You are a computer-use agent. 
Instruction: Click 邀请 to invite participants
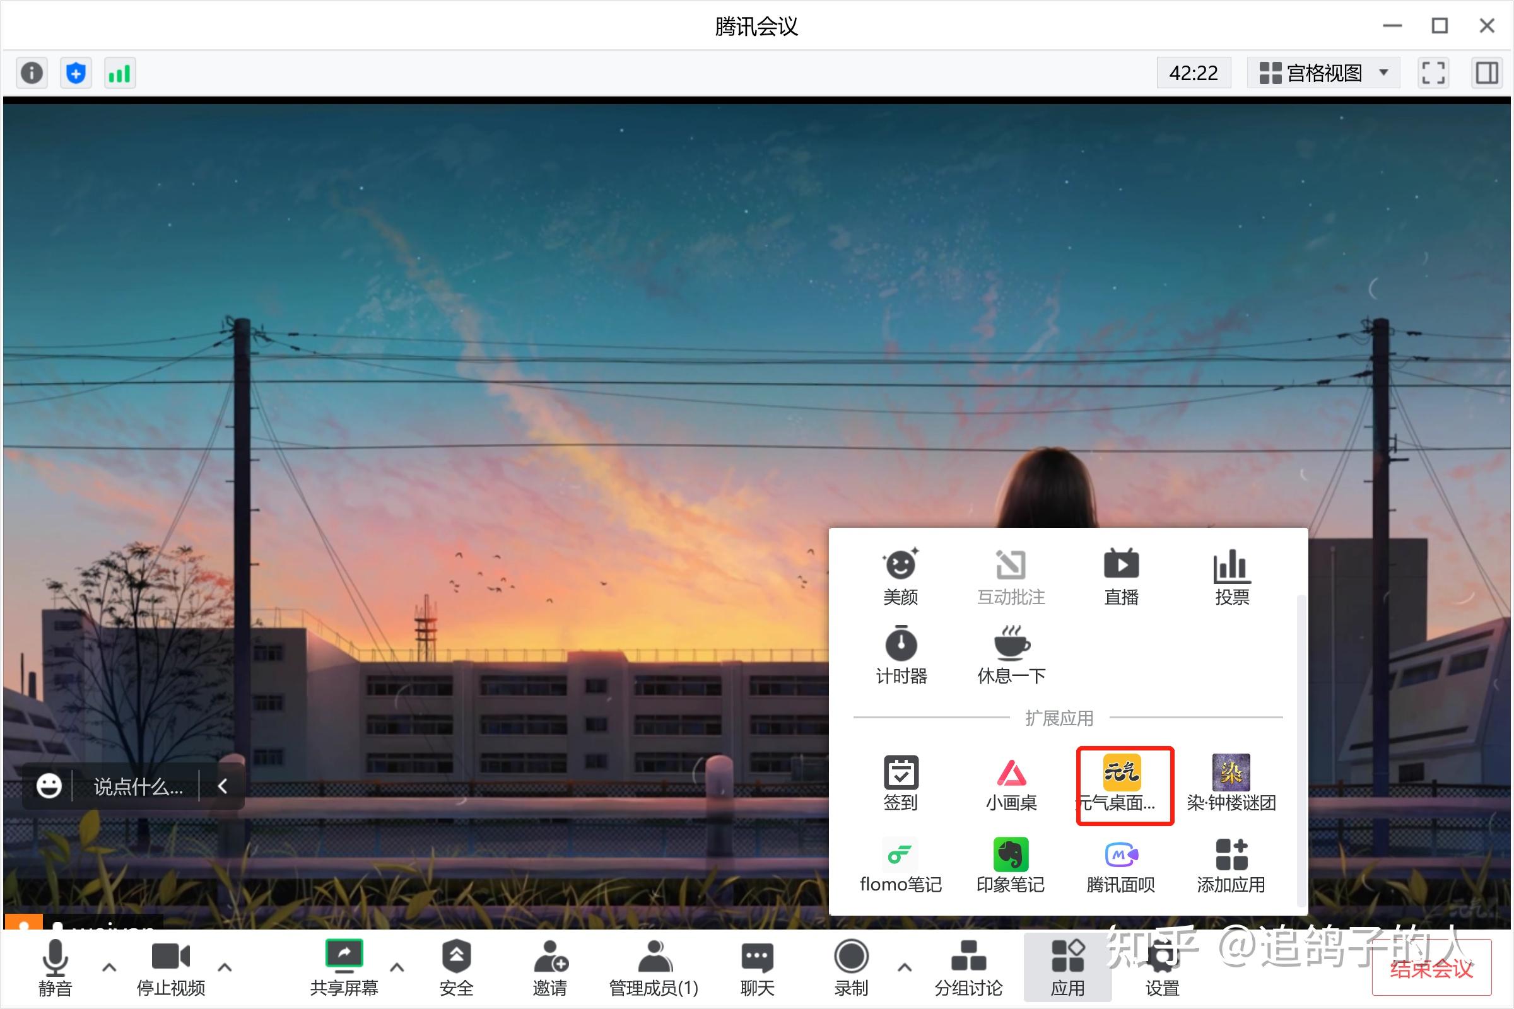point(549,969)
